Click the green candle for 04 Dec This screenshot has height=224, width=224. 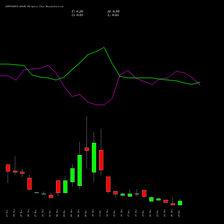click(73, 175)
